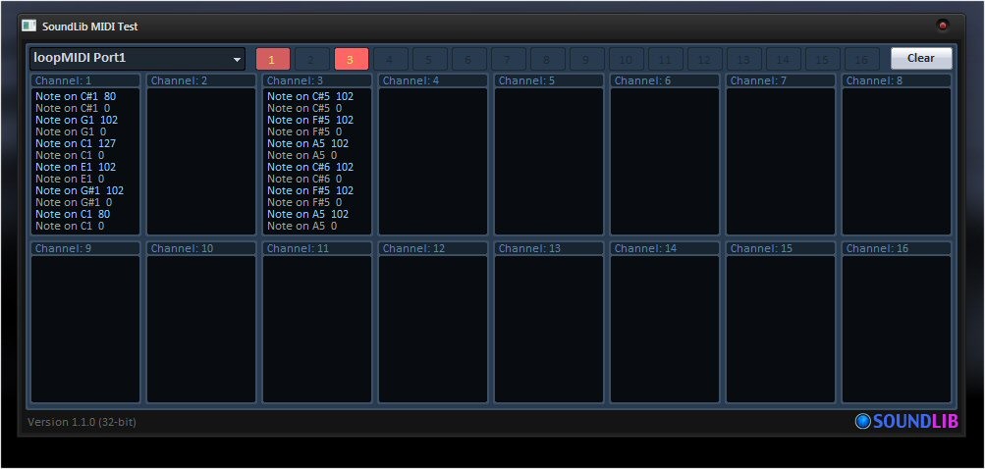Enable channel 7 indicator button

508,59
